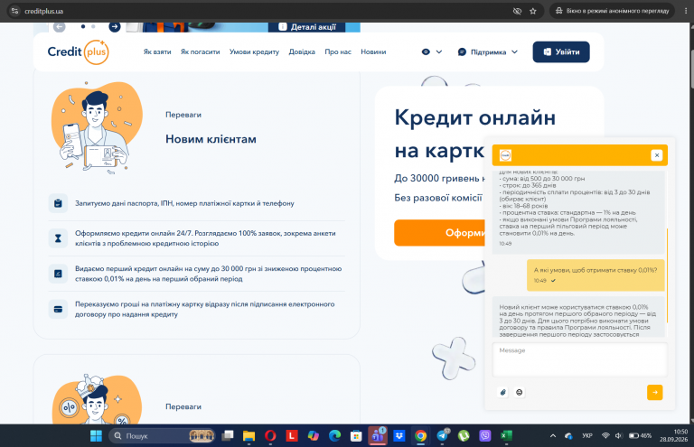Expand the Підтримка dropdown chevron
This screenshot has width=694, height=447.
(x=514, y=51)
